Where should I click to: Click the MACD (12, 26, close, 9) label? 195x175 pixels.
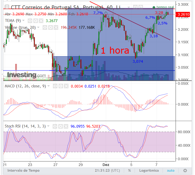[x=25, y=86]
